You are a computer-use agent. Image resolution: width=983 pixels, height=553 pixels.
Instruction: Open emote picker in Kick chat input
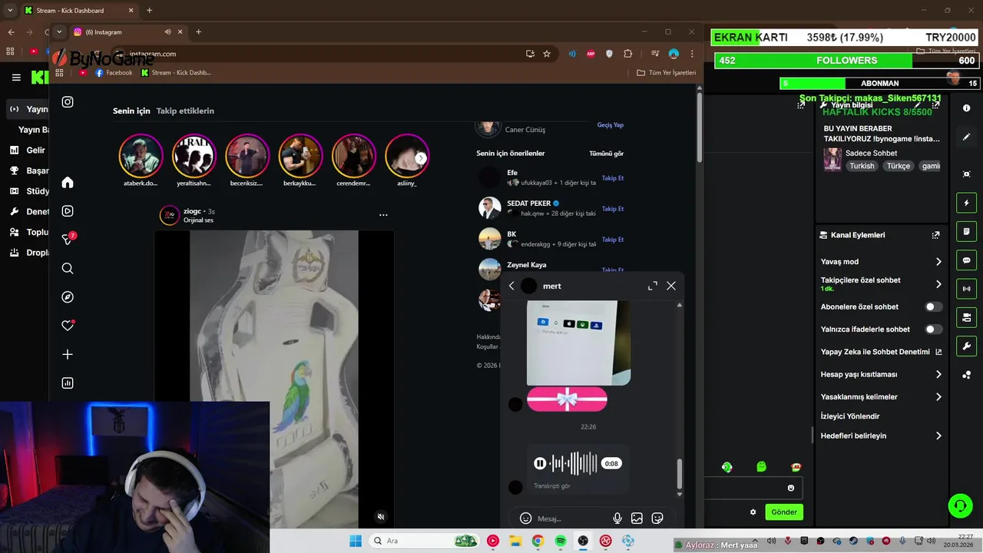pos(791,488)
